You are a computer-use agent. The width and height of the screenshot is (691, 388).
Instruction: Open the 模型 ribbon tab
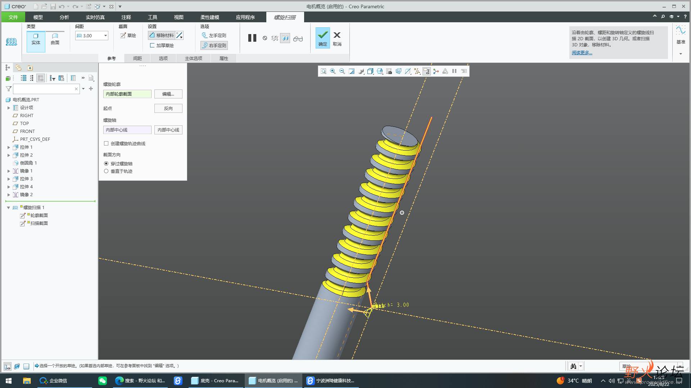(38, 17)
